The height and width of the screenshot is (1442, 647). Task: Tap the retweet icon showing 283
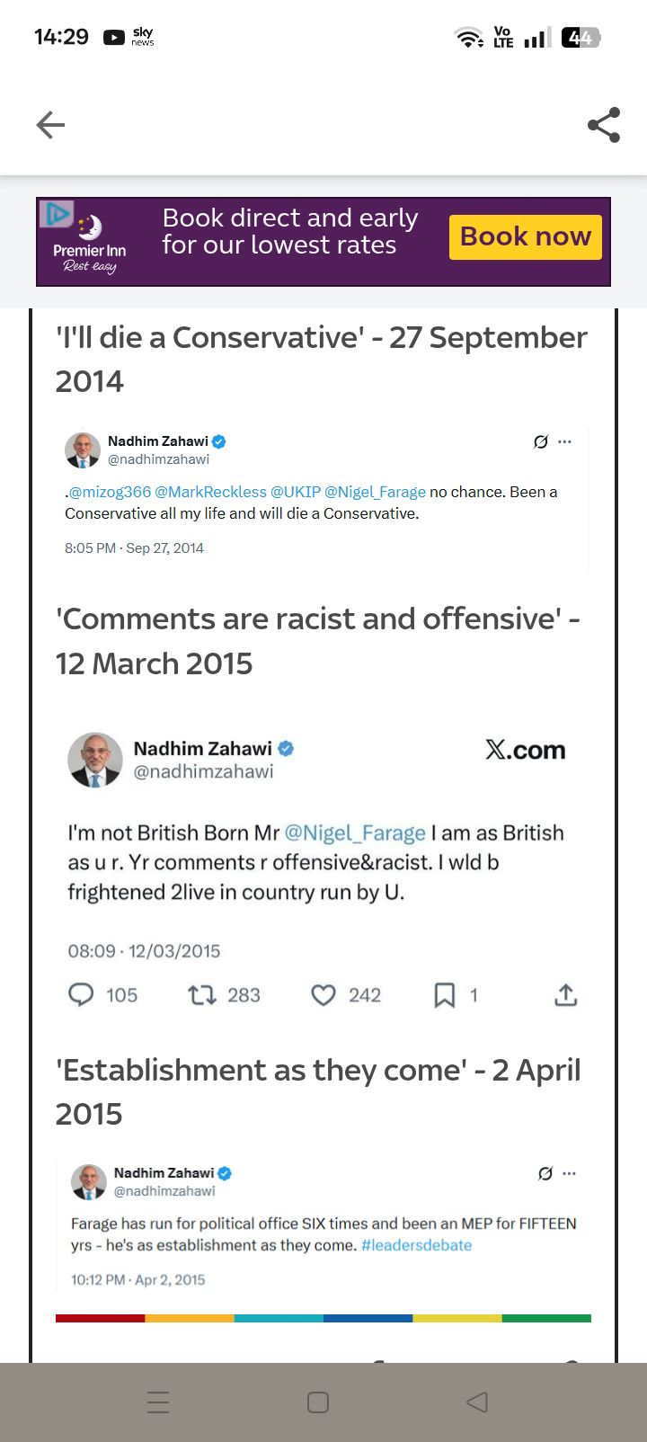(202, 994)
